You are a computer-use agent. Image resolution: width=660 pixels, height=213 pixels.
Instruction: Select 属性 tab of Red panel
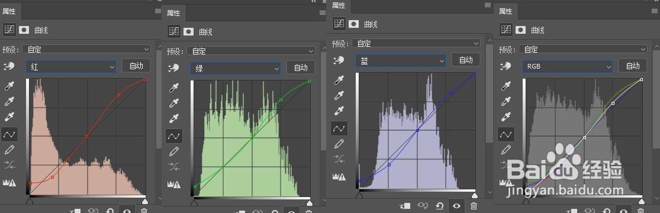tap(9, 11)
